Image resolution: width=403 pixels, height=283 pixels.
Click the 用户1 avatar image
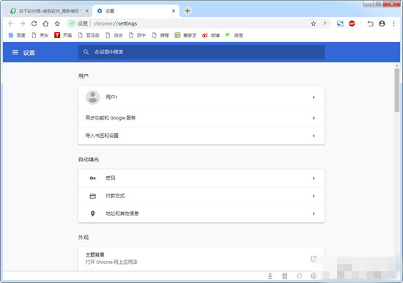point(92,98)
